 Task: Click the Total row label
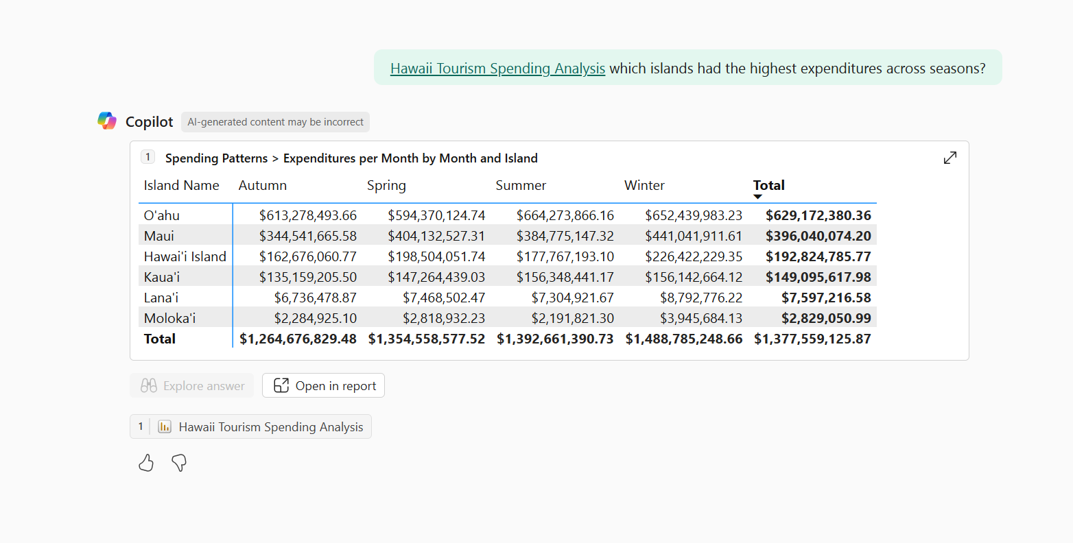[x=160, y=339]
